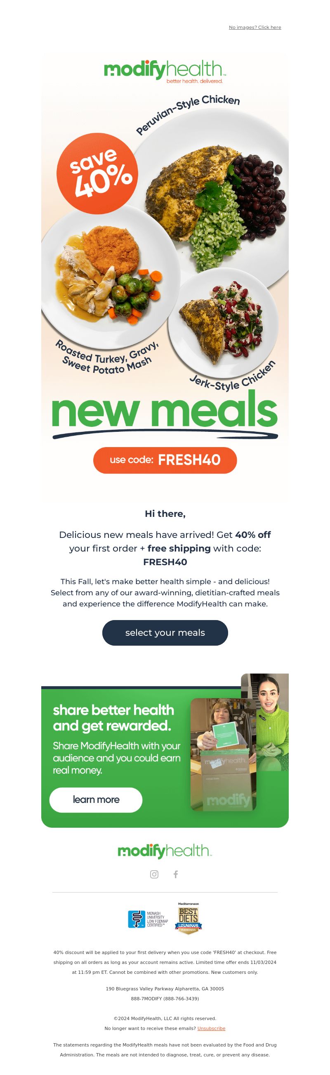Click the Roasted Turkey plate image

tap(111, 275)
